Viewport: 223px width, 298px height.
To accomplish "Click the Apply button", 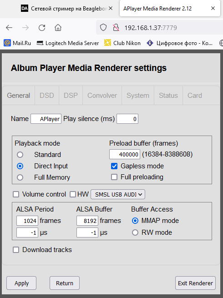I will pyautogui.click(x=21, y=283).
